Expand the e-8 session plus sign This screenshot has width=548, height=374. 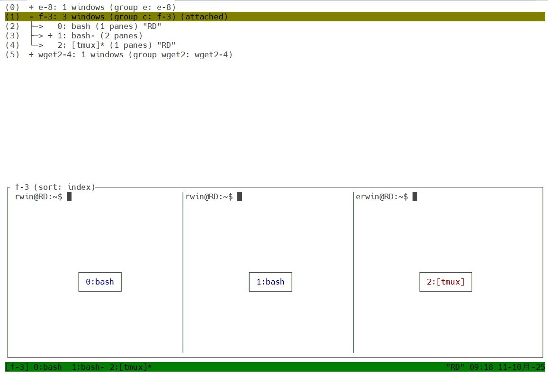(31, 8)
